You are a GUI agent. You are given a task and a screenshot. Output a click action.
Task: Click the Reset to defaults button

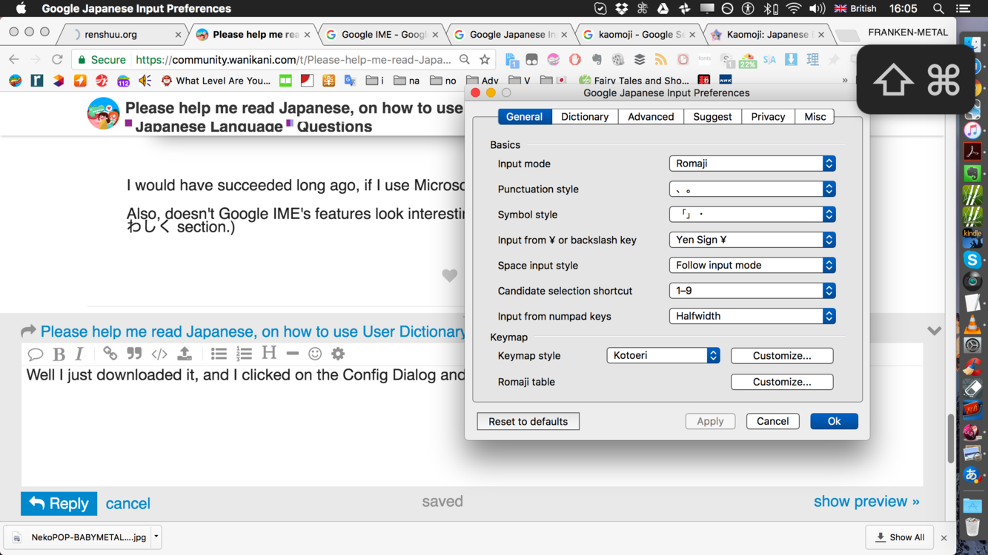coord(528,421)
